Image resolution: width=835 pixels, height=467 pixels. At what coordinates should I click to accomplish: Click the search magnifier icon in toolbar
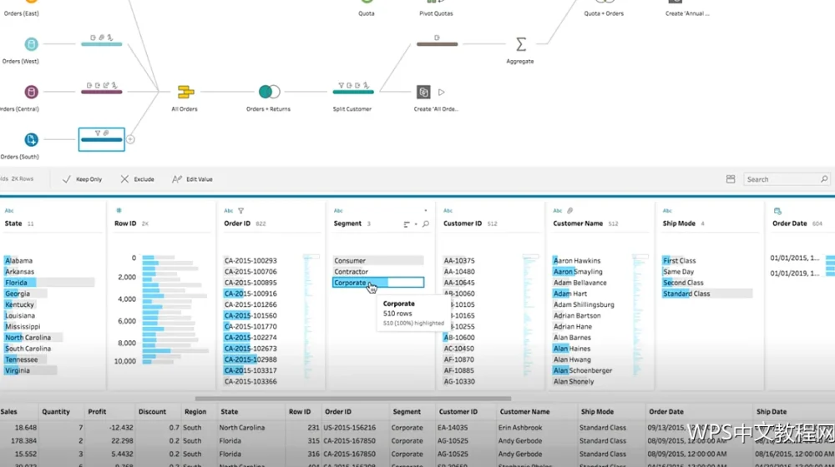pyautogui.click(x=824, y=179)
